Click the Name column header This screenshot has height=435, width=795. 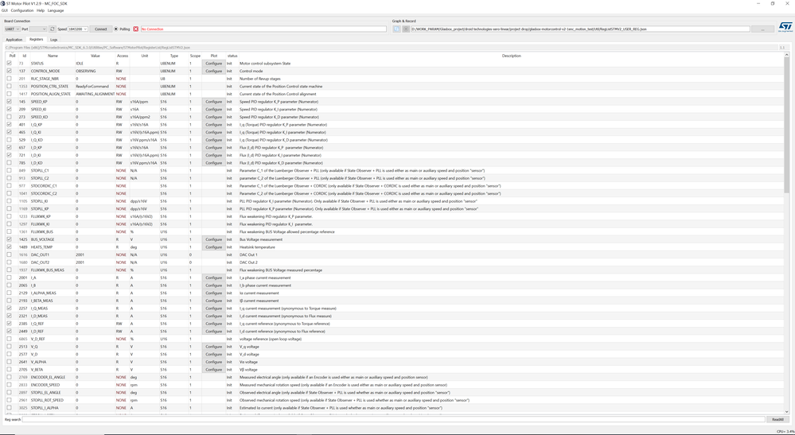pos(53,56)
